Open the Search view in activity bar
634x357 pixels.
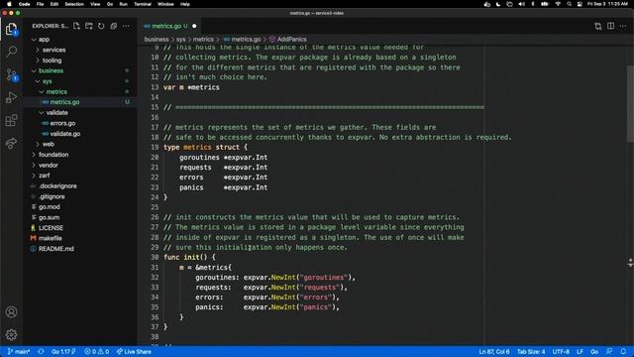(12, 52)
